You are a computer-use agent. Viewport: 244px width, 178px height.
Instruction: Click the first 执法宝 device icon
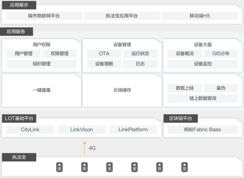click(x=59, y=167)
